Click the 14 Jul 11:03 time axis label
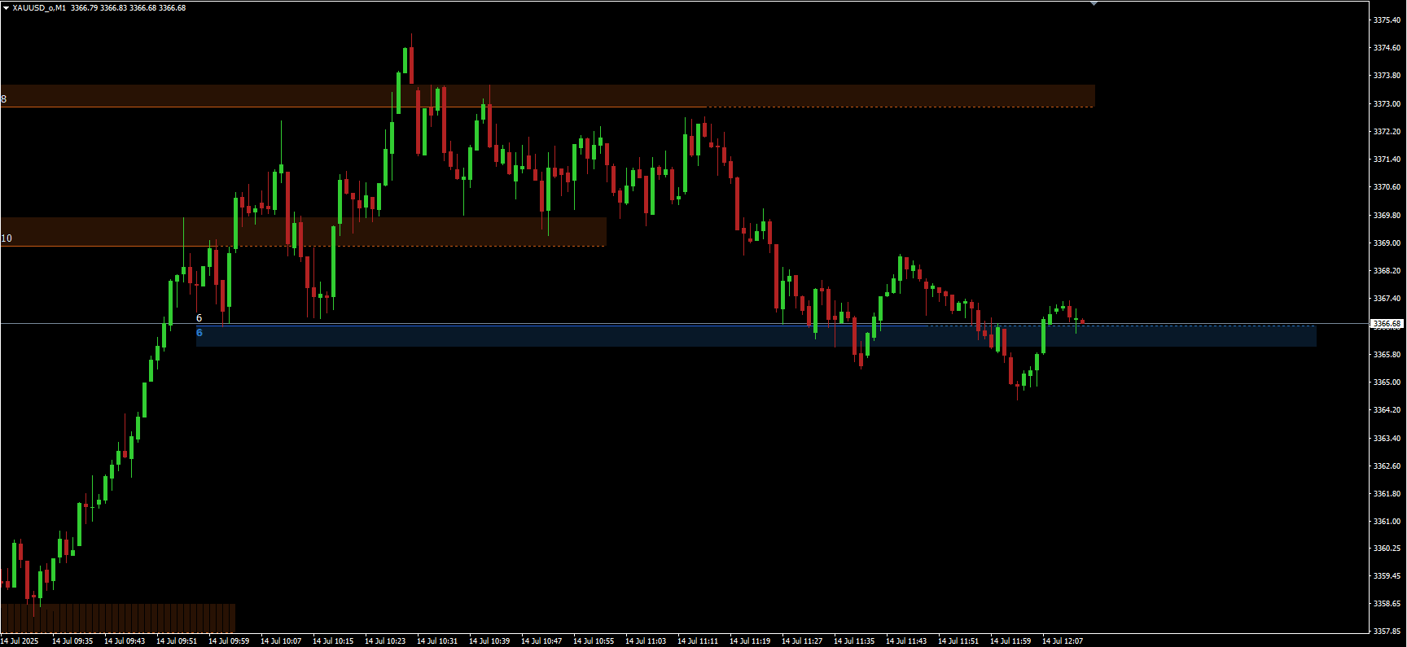Image resolution: width=1407 pixels, height=647 pixels. coord(646,641)
